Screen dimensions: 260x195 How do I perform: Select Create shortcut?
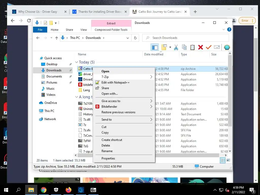pos(124,140)
